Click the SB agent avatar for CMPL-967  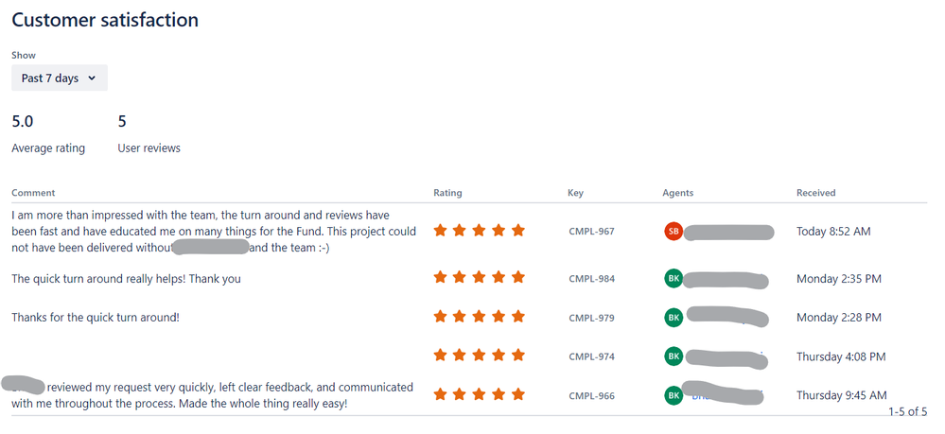674,232
